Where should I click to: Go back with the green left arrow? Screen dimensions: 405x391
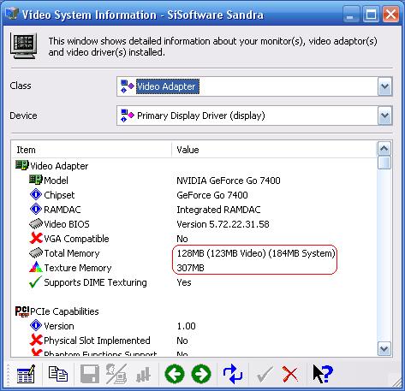[175, 374]
